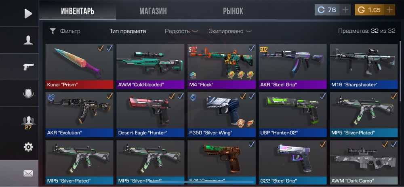The height and width of the screenshot is (187, 404).
Task: Open the settings gear icon
Action: click(x=28, y=147)
